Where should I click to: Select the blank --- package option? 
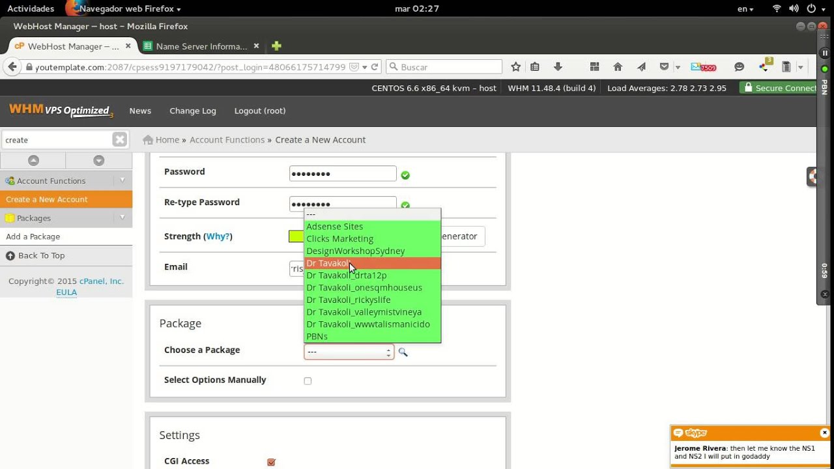pos(373,214)
